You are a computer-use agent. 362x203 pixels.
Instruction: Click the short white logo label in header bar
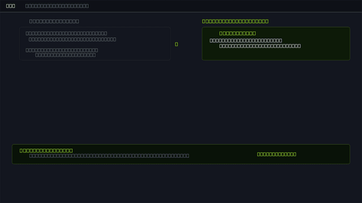(x=10, y=6)
